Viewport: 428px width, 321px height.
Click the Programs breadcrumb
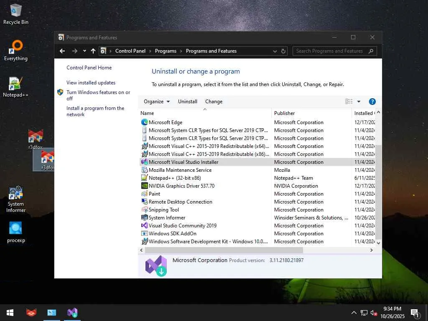coord(166,51)
